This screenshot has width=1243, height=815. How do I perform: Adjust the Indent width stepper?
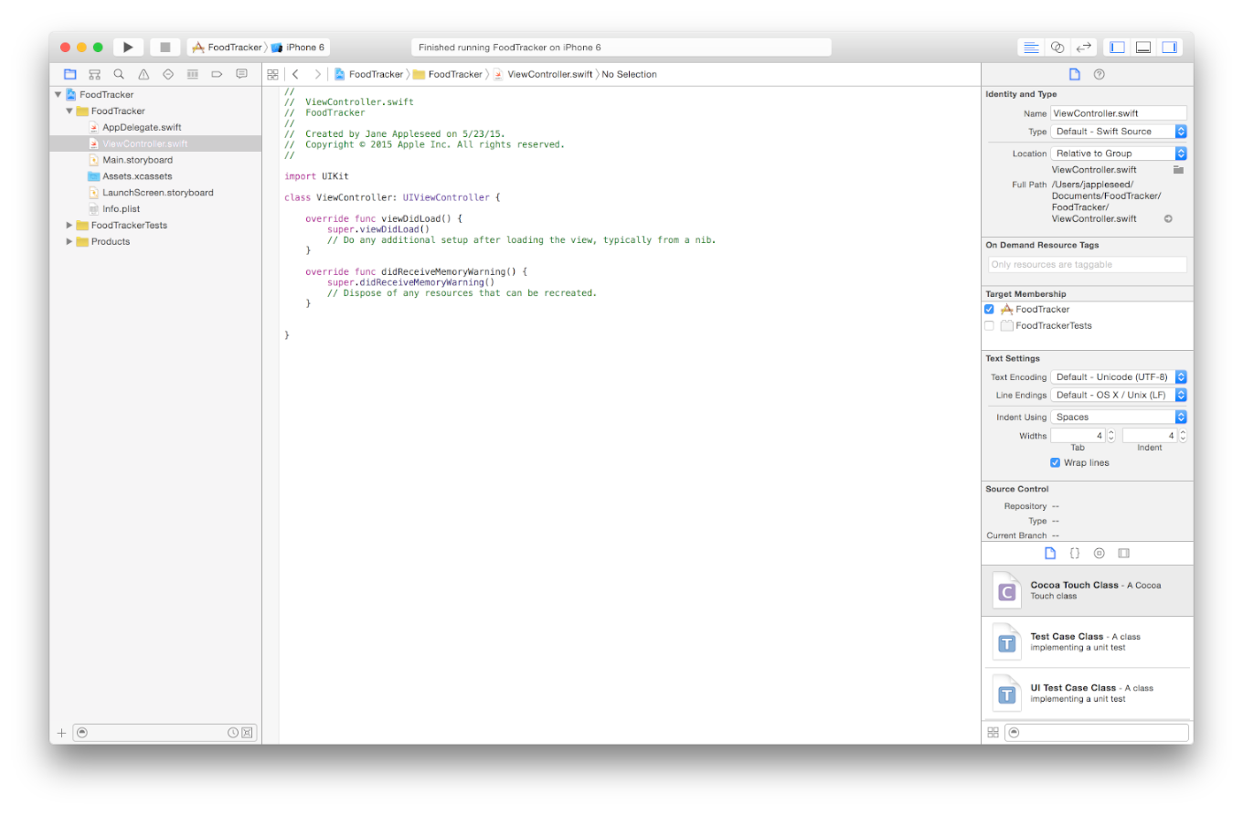click(x=1183, y=436)
